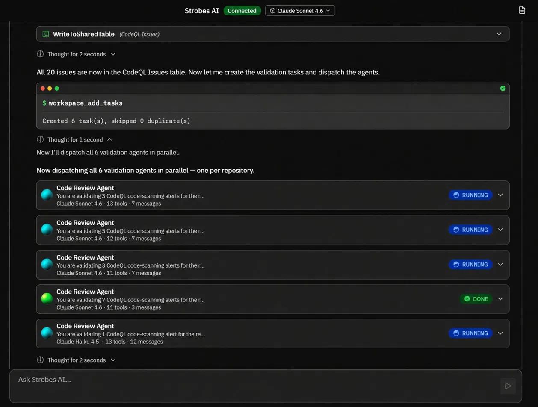Viewport: 538px width, 407px height.
Task: Click the WriteToSharedTable label
Action: 84,34
